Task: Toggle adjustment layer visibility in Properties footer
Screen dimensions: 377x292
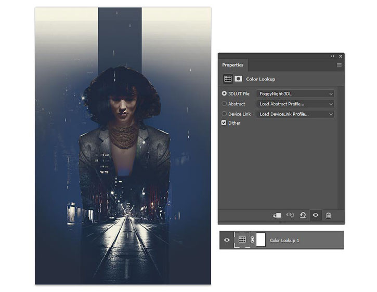Action: coord(316,215)
